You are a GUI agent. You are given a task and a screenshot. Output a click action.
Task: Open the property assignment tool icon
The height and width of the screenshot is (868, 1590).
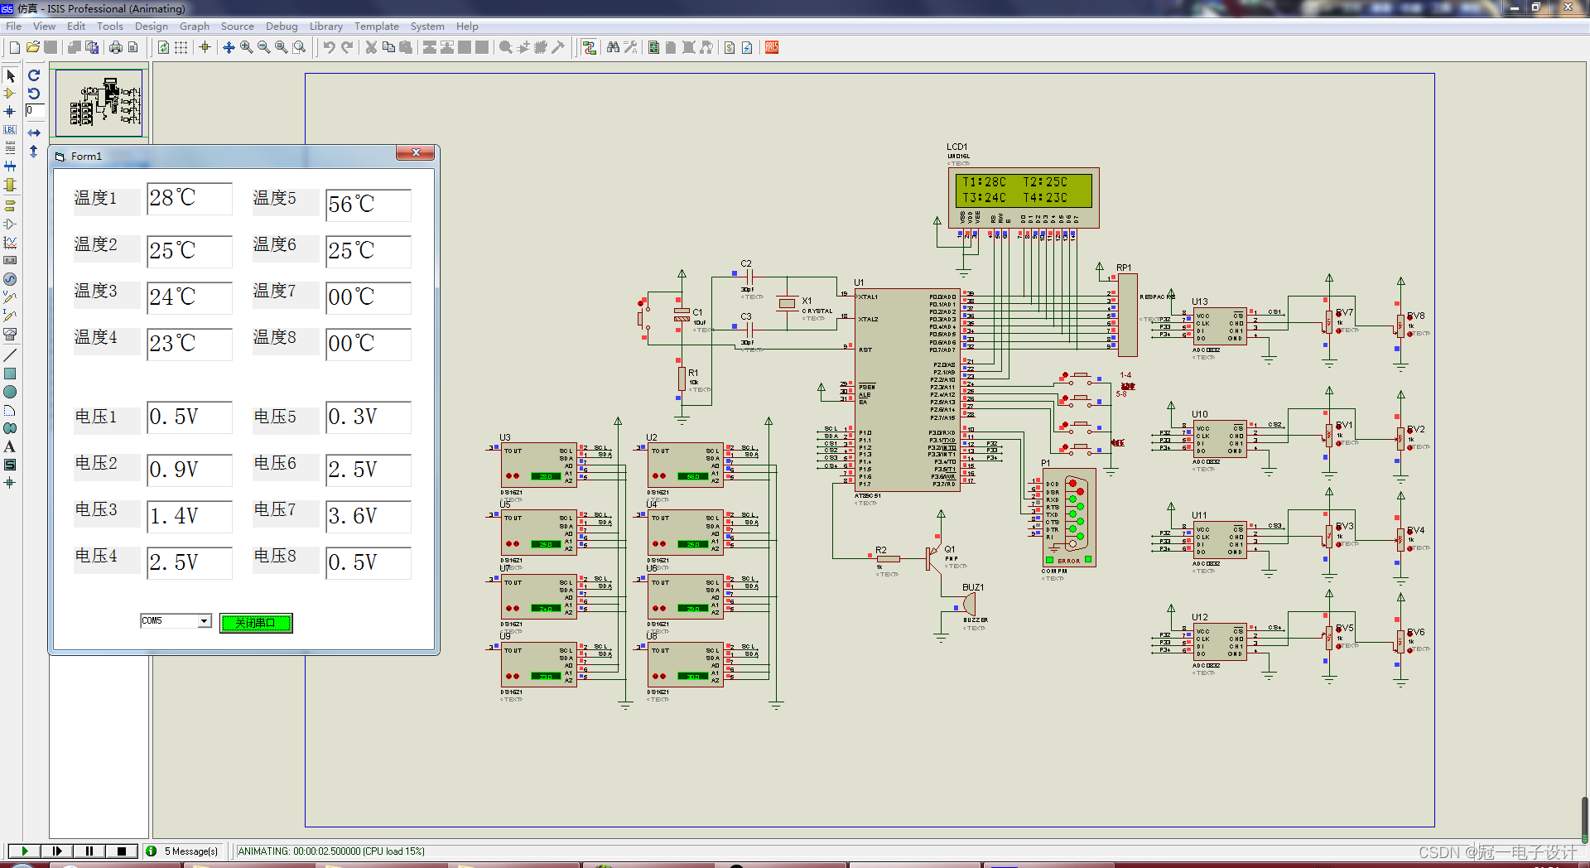(x=630, y=47)
